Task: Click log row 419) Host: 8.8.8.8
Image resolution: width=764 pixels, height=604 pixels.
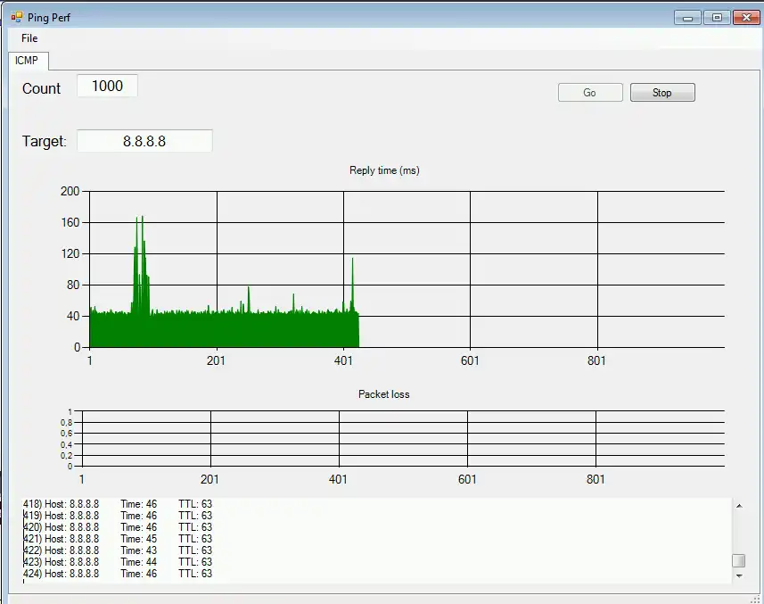Action: tap(118, 516)
